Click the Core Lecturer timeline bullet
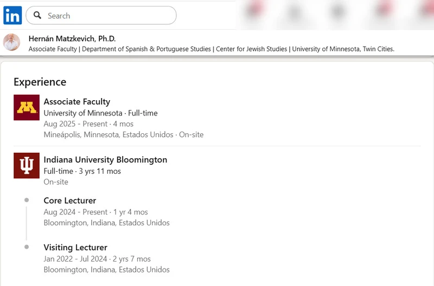The image size is (434, 286). click(27, 200)
